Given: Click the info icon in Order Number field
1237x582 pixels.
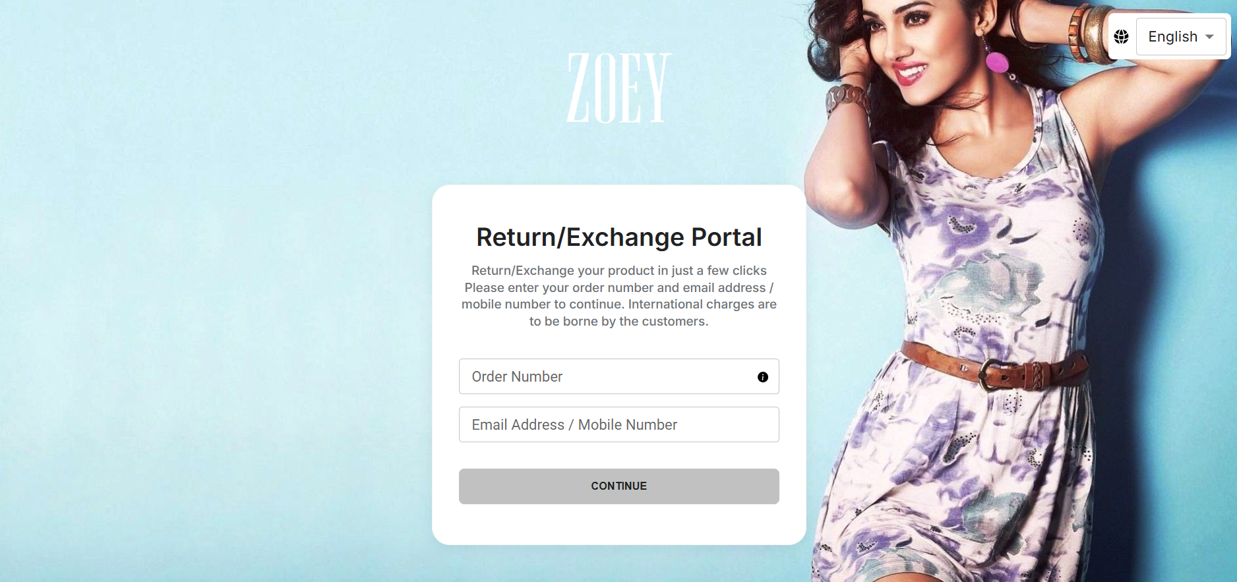Looking at the screenshot, I should (x=763, y=377).
